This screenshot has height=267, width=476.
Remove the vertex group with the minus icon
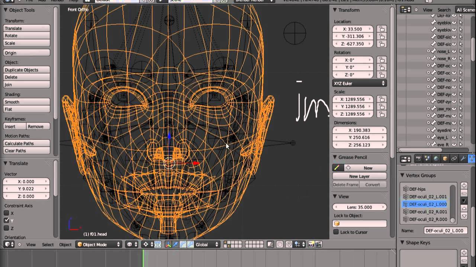[464, 193]
